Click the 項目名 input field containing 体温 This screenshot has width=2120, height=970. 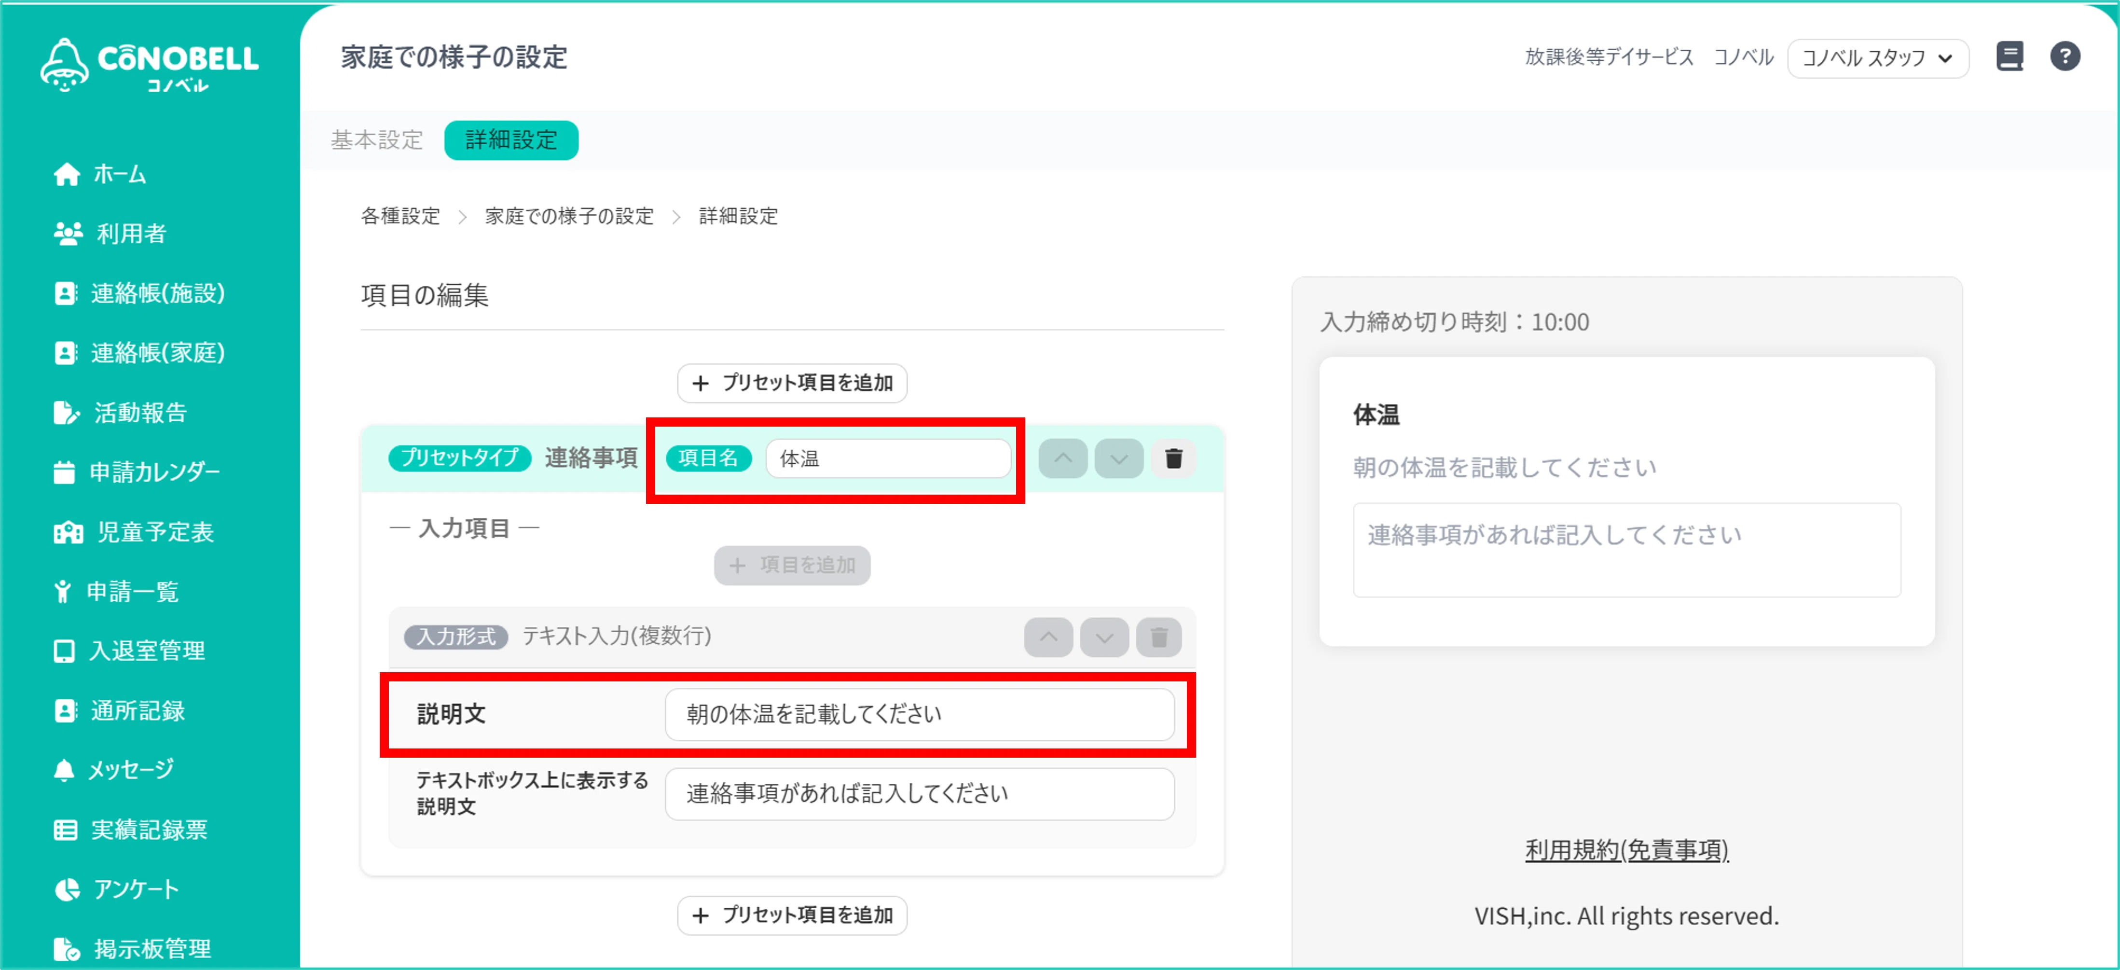pyautogui.click(x=888, y=458)
